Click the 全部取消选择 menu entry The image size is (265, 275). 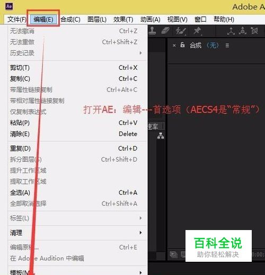pos(78,204)
